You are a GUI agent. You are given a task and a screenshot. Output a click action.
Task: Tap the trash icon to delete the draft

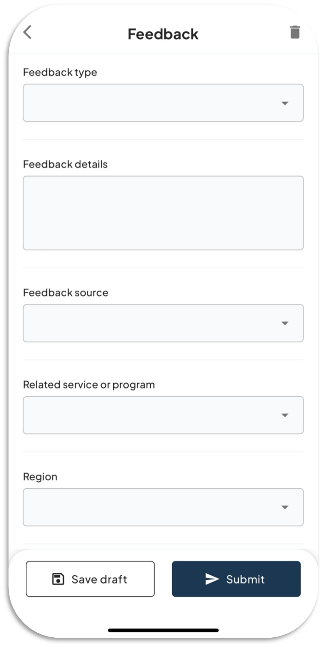pos(294,32)
